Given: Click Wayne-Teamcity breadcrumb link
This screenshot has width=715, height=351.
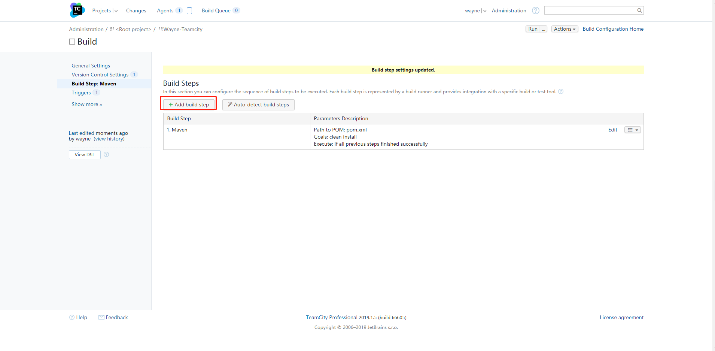Looking at the screenshot, I should [x=183, y=29].
